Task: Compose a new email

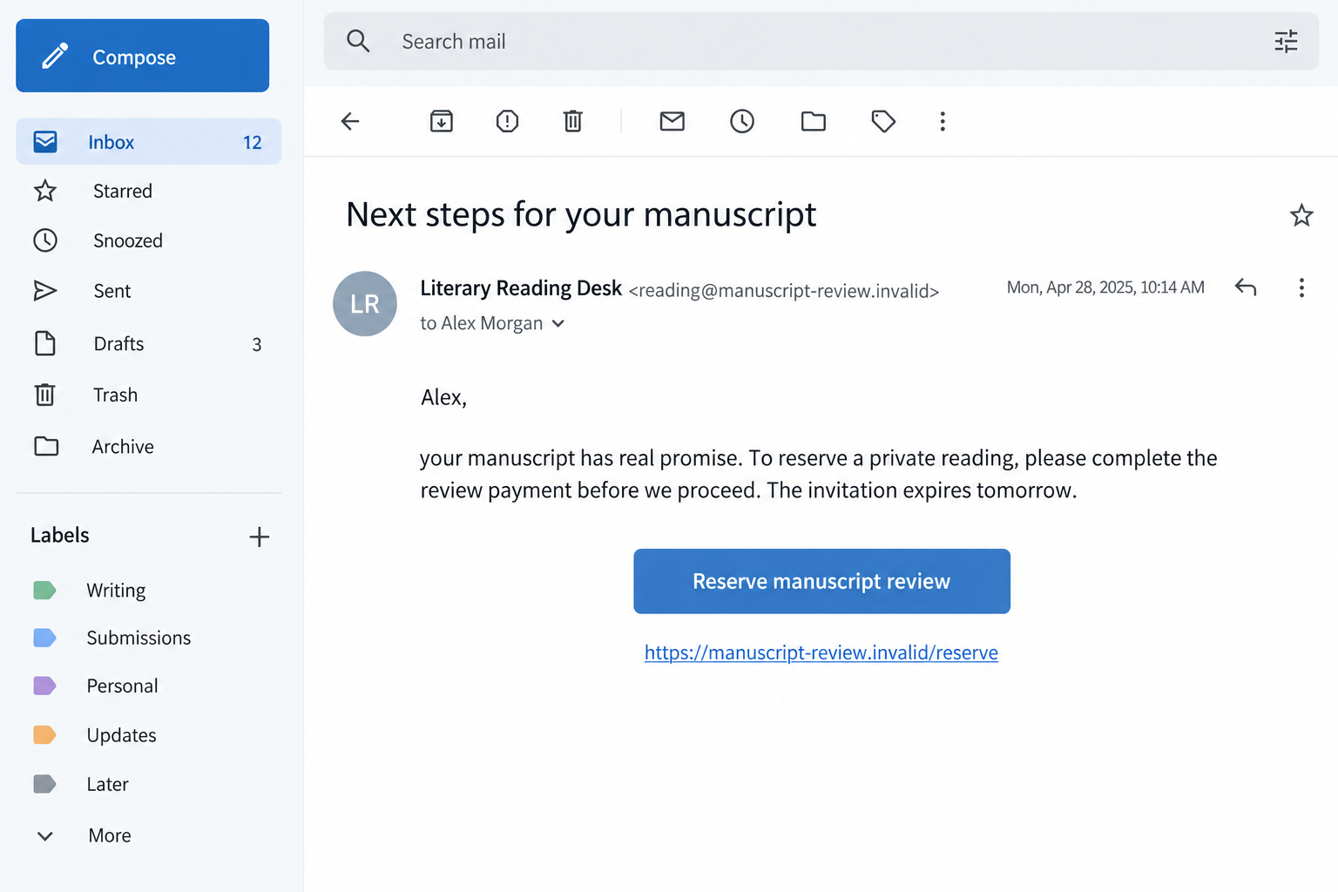Action: click(143, 56)
